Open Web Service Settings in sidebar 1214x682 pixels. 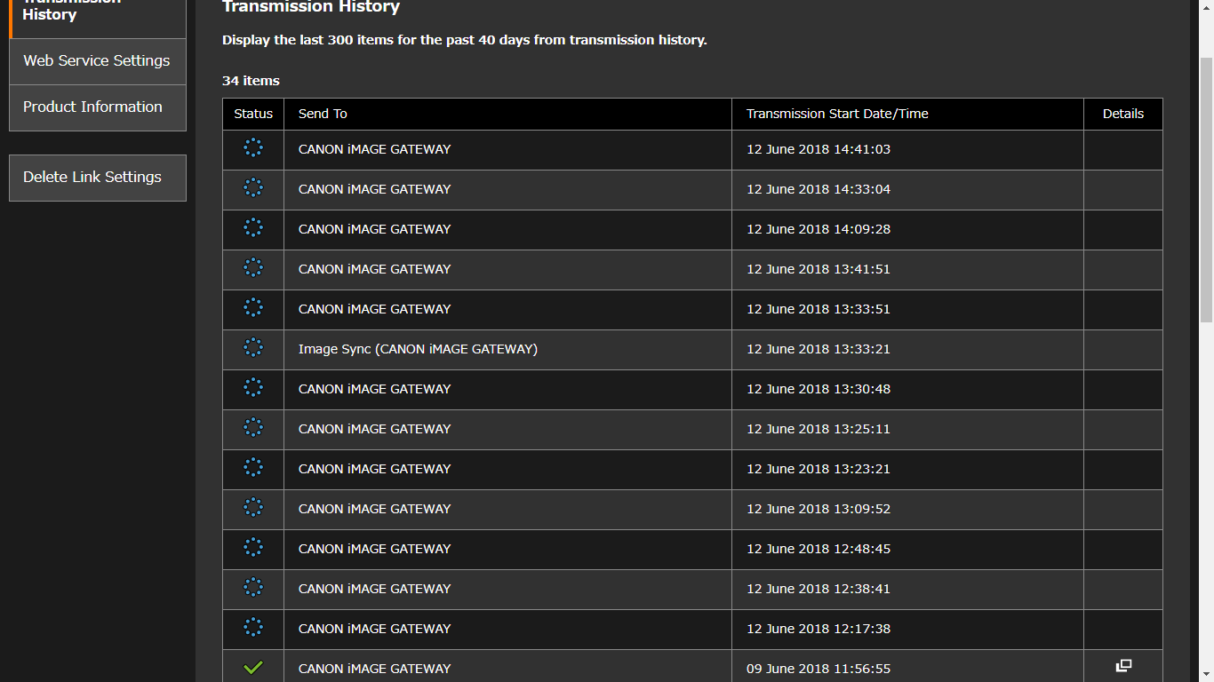pos(97,61)
